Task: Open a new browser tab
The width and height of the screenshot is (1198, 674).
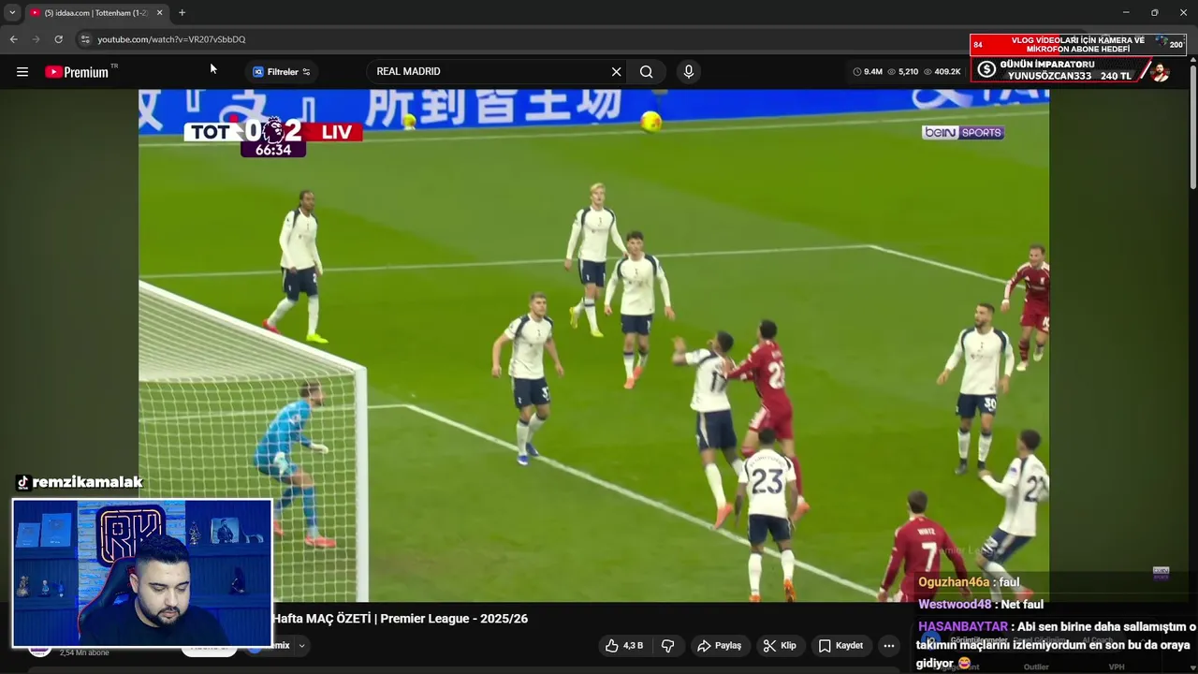Action: pyautogui.click(x=182, y=12)
